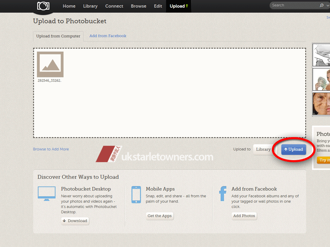Switch to Upload from Computer tab
This screenshot has width=330, height=247.
(58, 36)
